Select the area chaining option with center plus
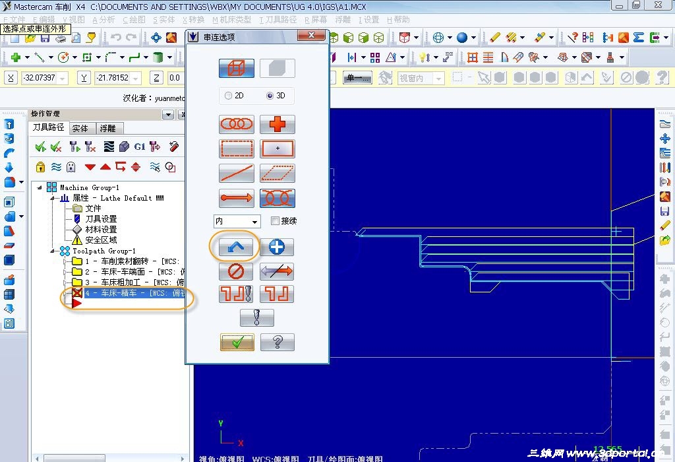Viewport: 675px width, 462px height. point(278,148)
